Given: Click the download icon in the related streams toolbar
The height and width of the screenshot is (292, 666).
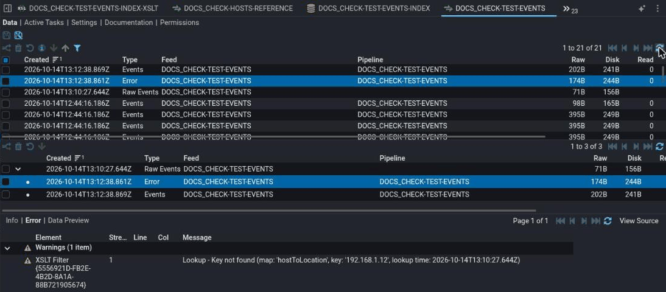Looking at the screenshot, I should 41,147.
